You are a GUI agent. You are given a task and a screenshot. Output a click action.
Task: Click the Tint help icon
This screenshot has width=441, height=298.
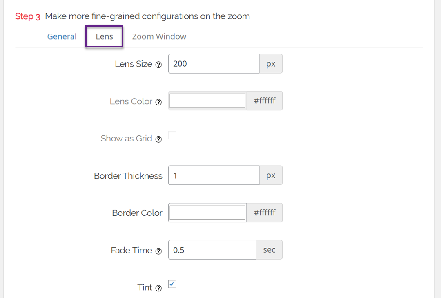point(159,288)
